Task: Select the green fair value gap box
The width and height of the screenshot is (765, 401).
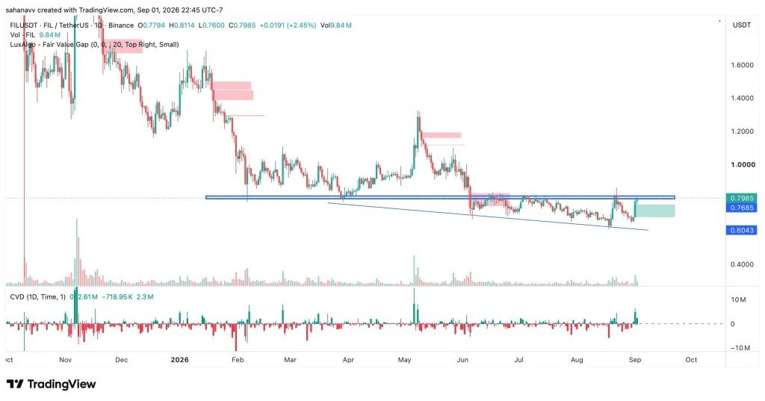Action: 656,211
